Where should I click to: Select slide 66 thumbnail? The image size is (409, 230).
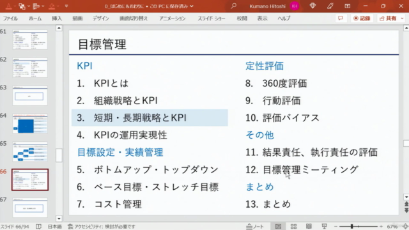[x=30, y=180]
